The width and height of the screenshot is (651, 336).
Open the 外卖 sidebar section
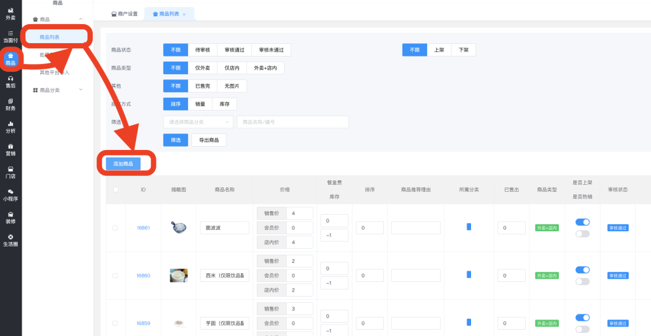coord(10,13)
